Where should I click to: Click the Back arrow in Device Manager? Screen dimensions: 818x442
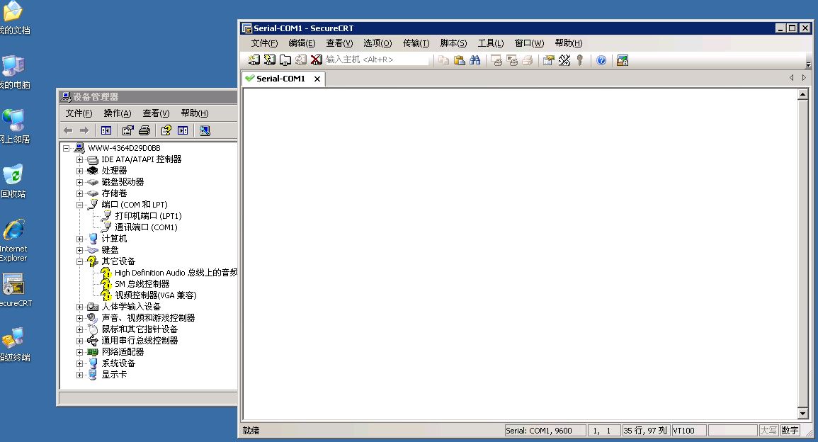point(68,130)
